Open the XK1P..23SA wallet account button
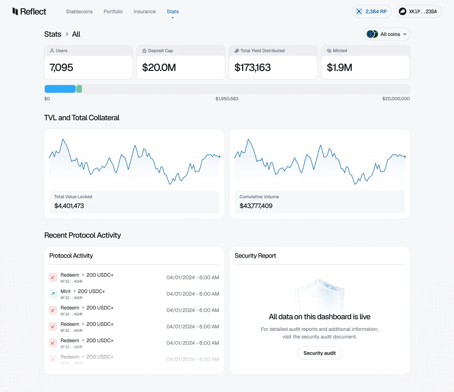 click(419, 11)
